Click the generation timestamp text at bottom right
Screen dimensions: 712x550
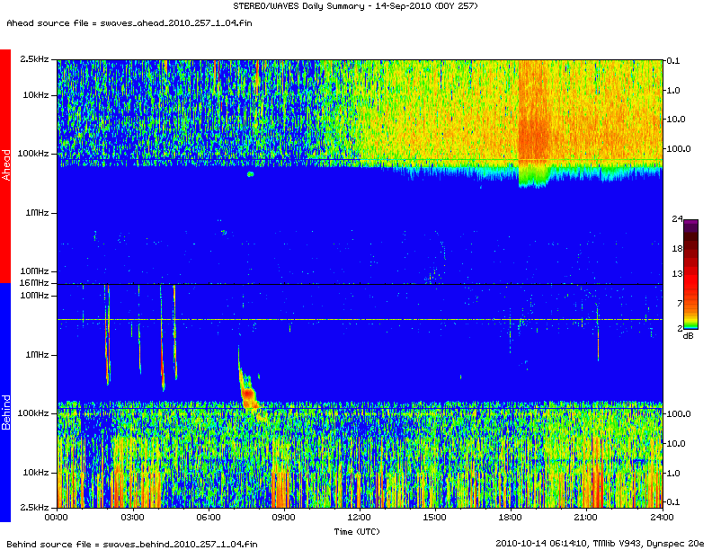[600, 543]
